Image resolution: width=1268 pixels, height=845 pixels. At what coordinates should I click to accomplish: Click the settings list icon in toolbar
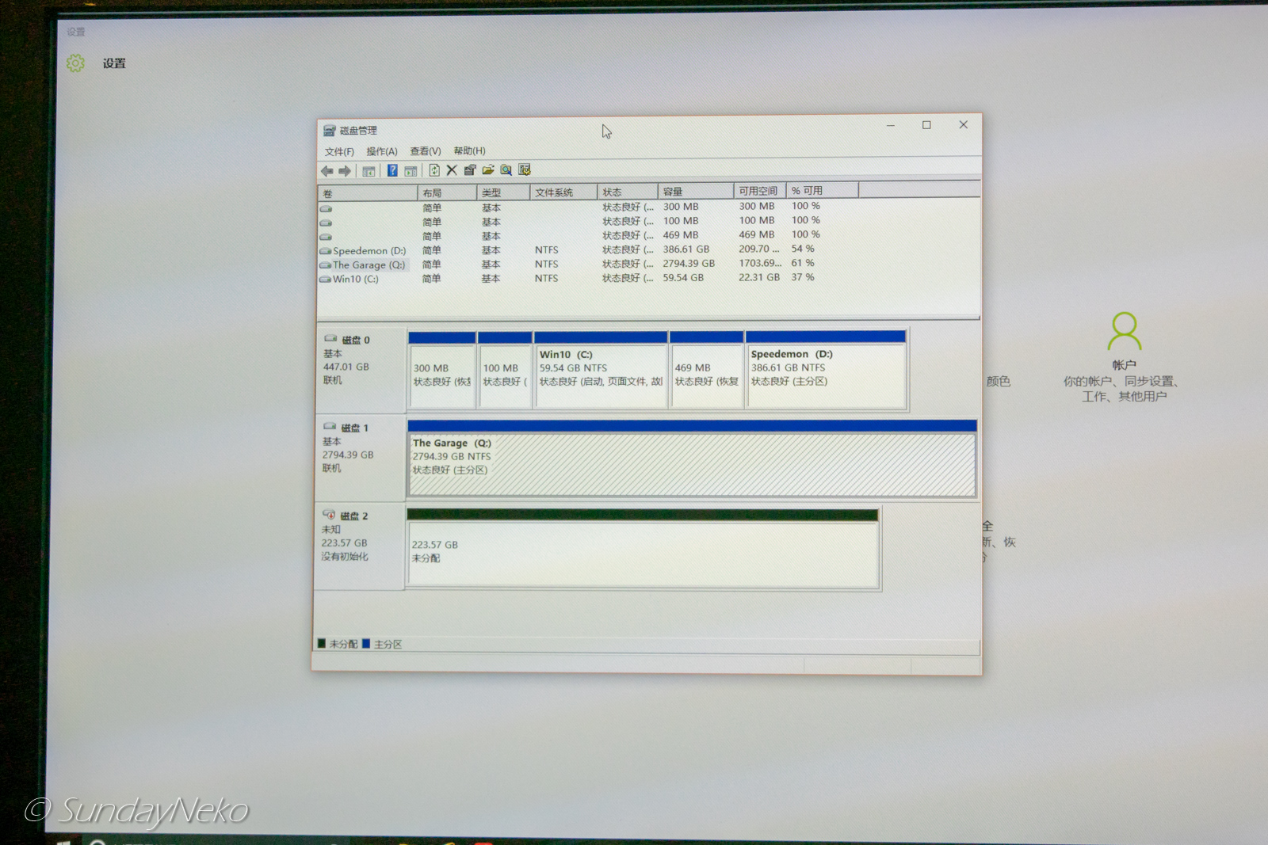click(x=525, y=169)
